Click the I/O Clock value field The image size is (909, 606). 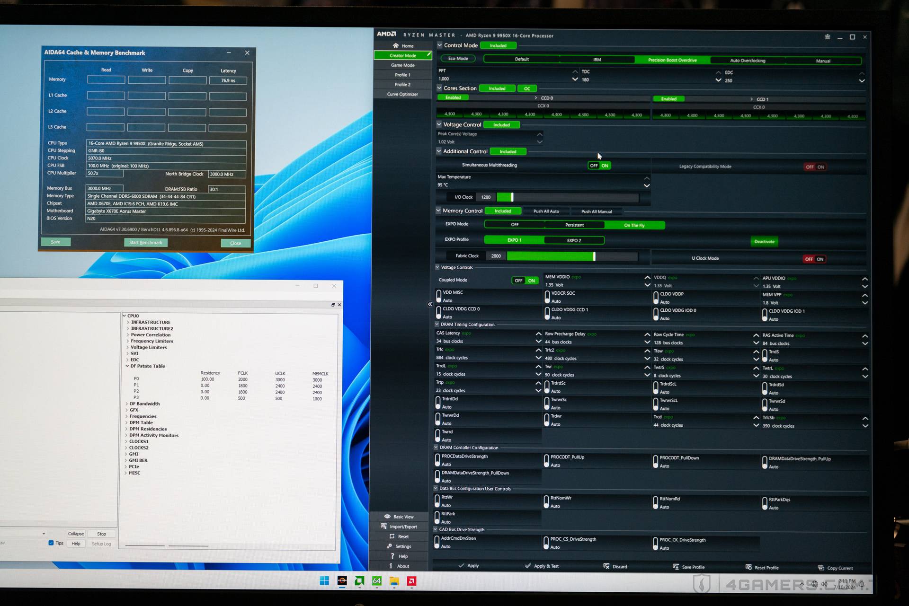(486, 197)
